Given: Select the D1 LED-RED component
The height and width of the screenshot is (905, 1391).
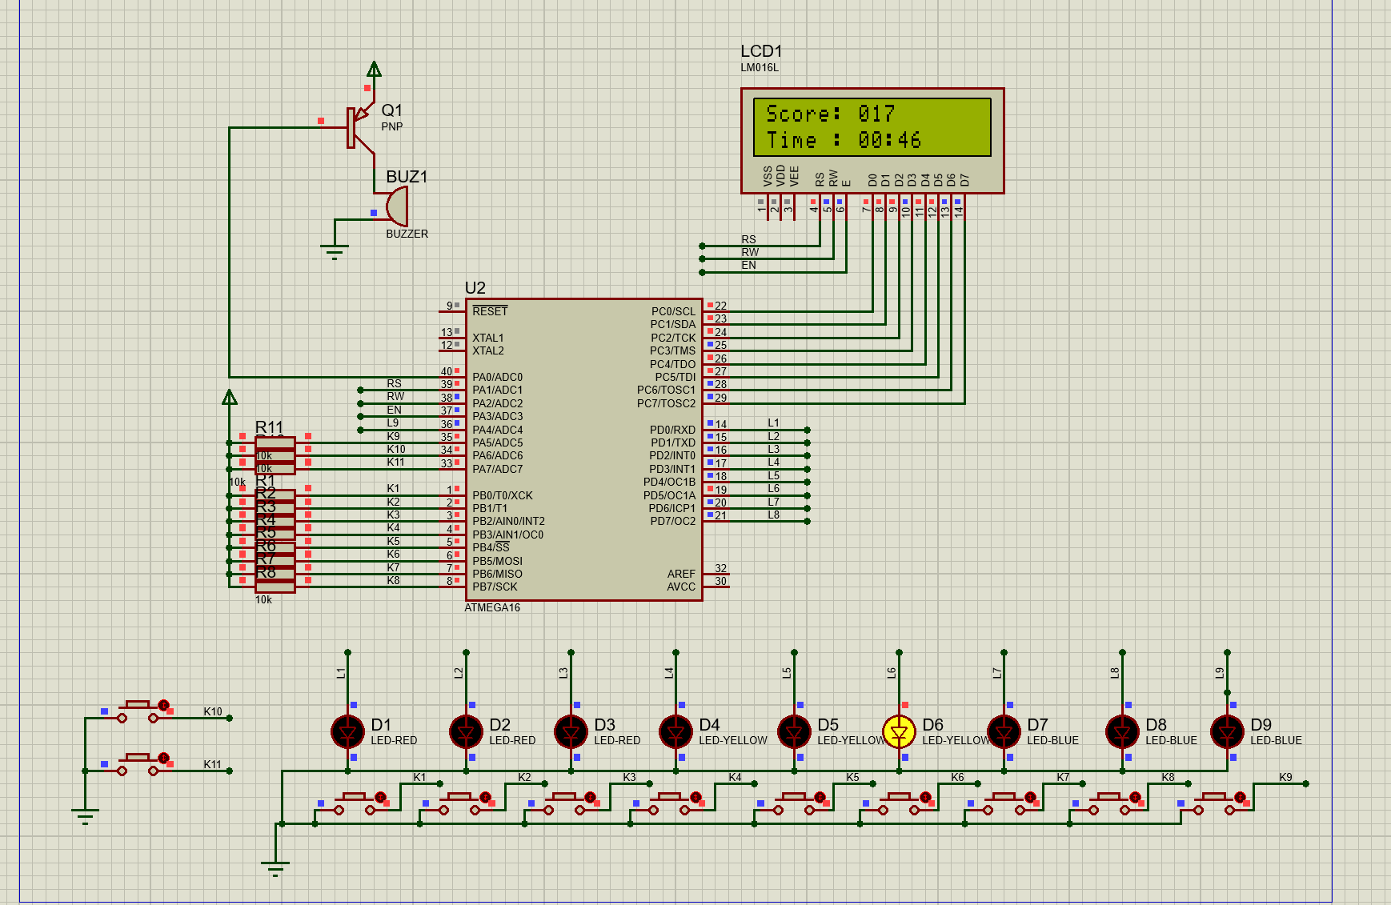Looking at the screenshot, I should (347, 731).
